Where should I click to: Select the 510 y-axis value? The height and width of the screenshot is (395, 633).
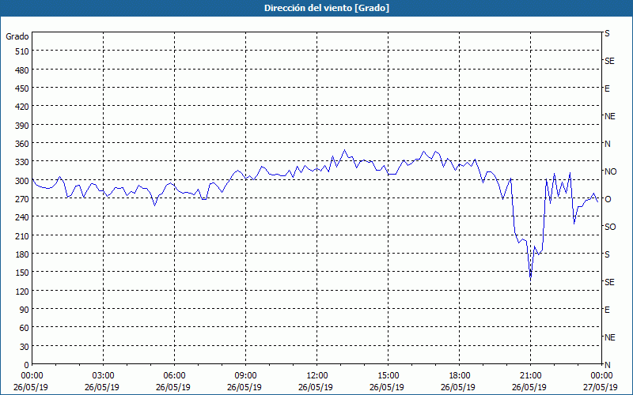coord(22,51)
